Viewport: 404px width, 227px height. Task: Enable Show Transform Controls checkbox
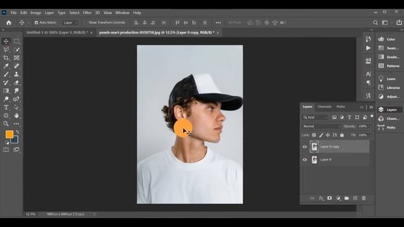tap(86, 23)
